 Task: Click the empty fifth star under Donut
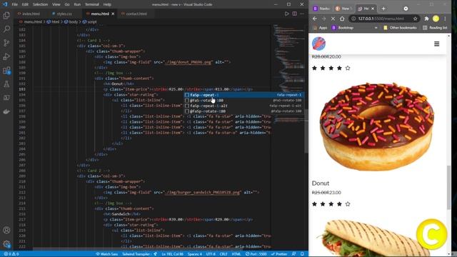point(348,204)
